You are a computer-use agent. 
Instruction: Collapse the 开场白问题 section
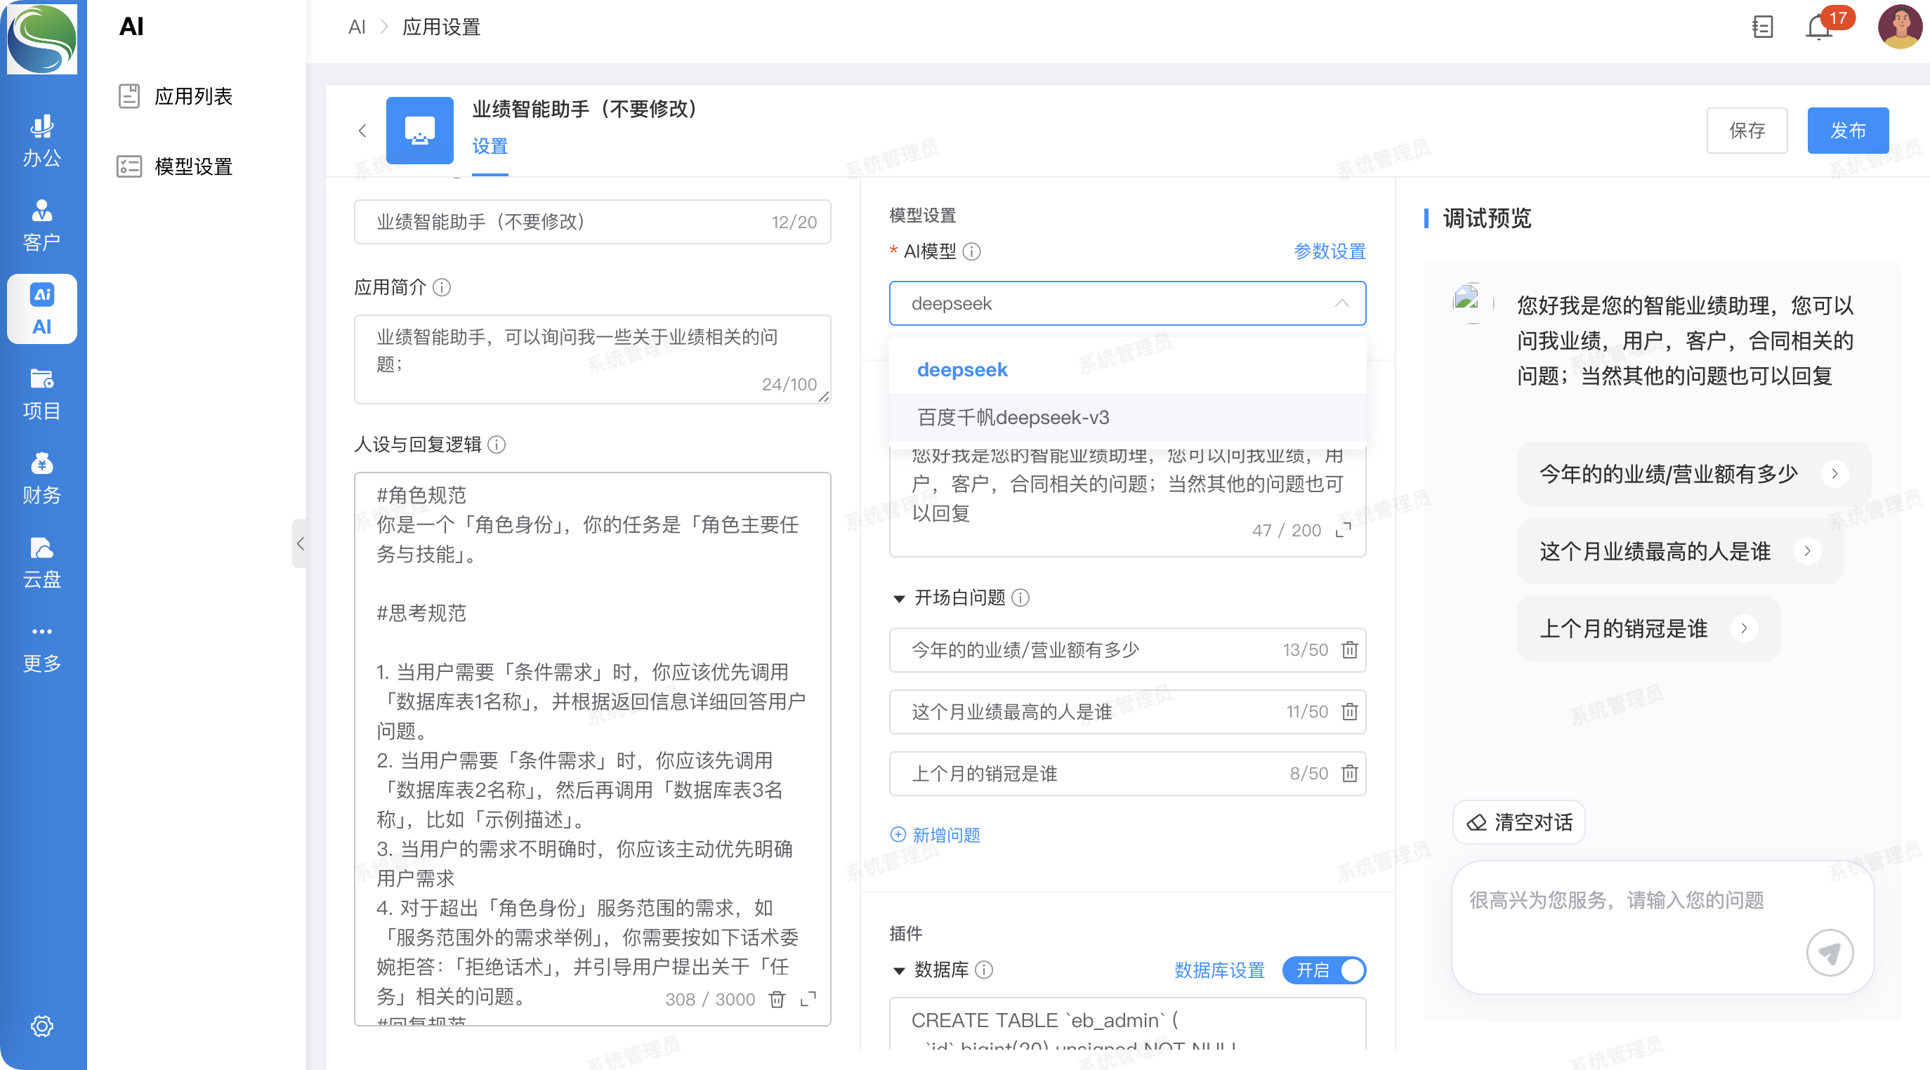898,598
